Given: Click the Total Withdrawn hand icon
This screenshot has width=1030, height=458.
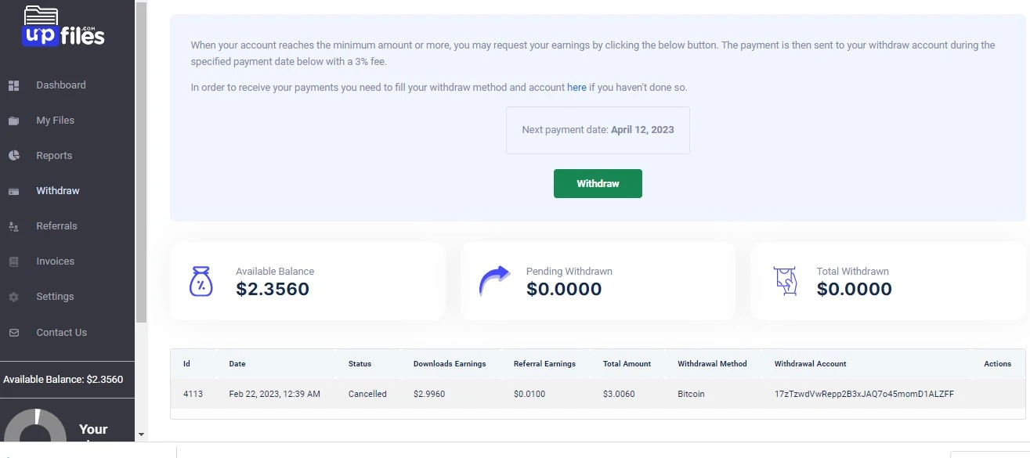Looking at the screenshot, I should [x=785, y=281].
